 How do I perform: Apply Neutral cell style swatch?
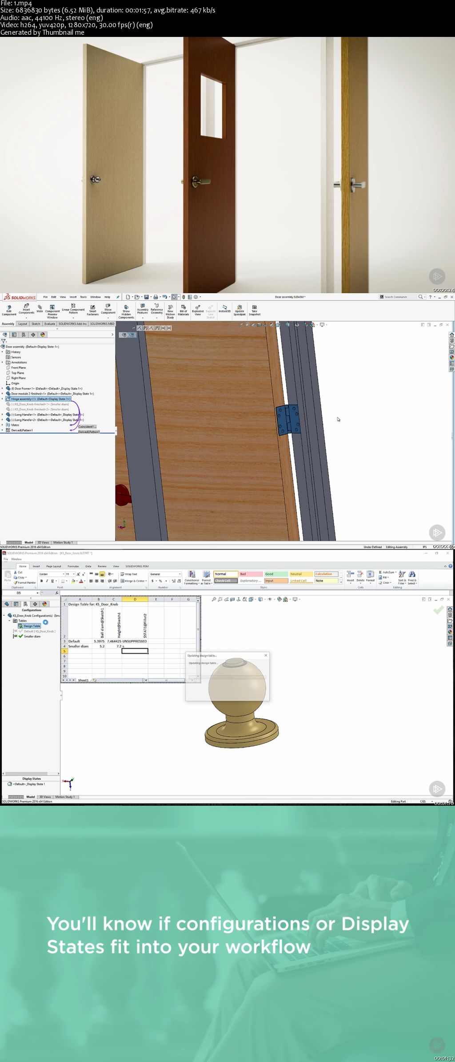[x=301, y=574]
